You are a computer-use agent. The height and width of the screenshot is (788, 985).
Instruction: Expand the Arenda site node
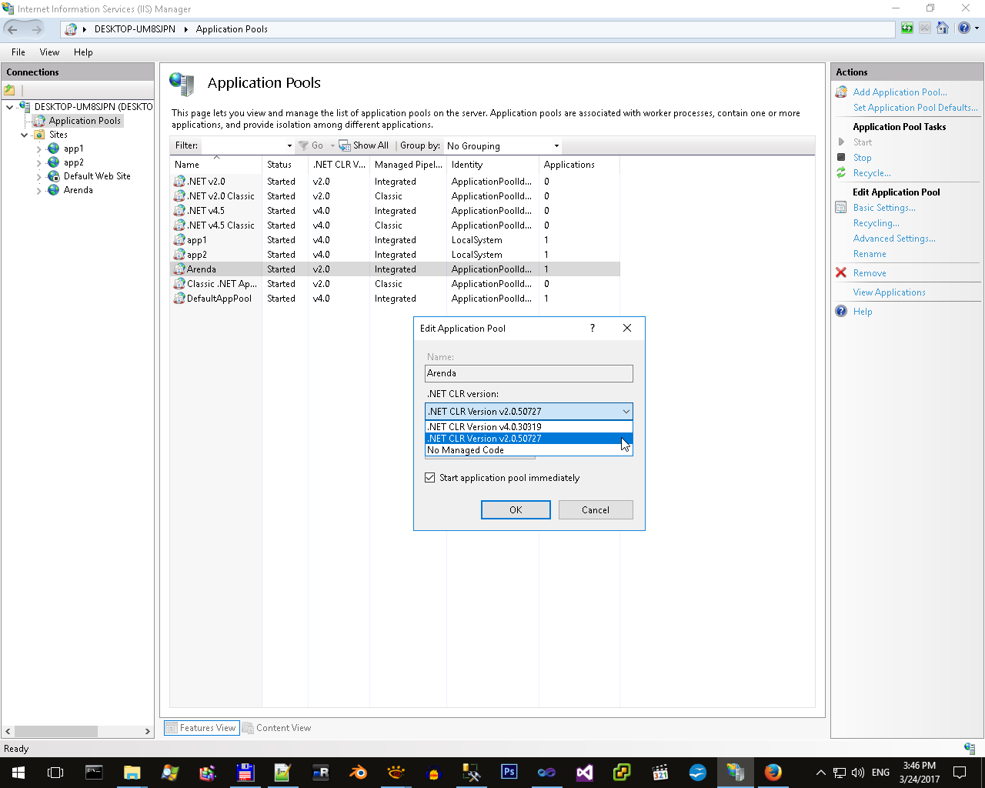tap(39, 190)
